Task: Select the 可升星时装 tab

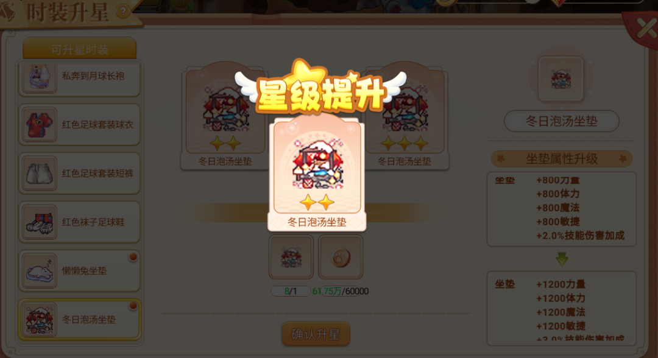Action: coord(80,49)
